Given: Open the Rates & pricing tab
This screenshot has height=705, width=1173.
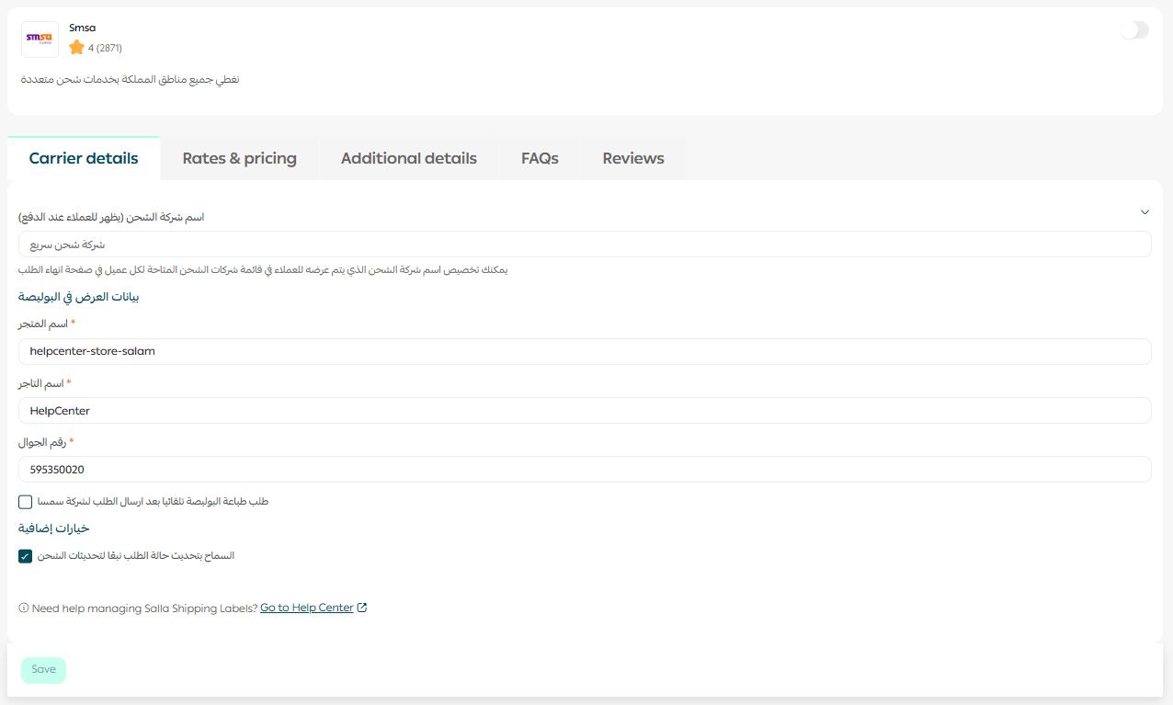Looking at the screenshot, I should tap(239, 158).
